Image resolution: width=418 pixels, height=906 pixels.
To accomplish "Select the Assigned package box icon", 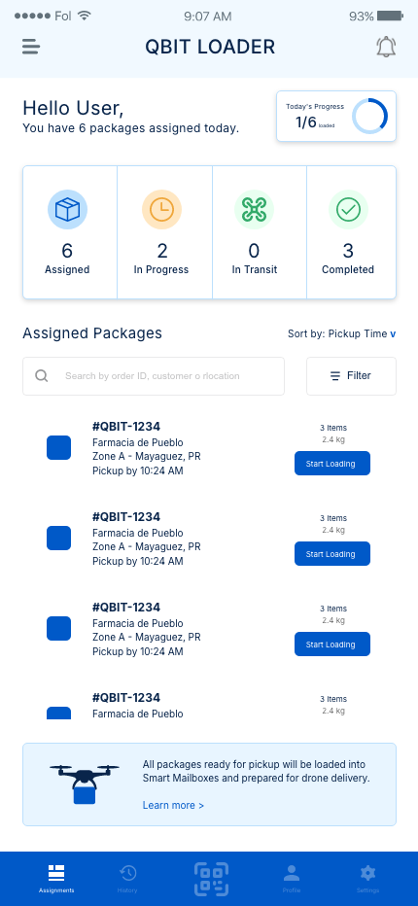I will 67,209.
